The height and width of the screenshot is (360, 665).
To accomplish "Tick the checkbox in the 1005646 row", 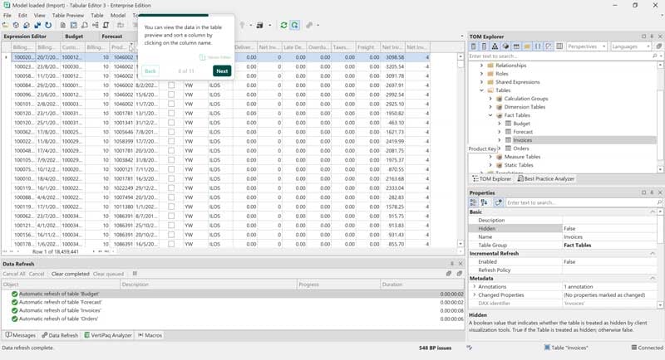I will (171, 132).
